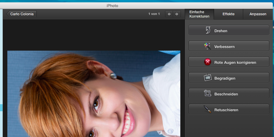
Task: Click the Beschneiden crop icon
Action: [x=208, y=93]
